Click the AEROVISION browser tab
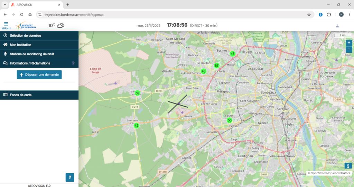Viewport: 354px width, 187px height. point(35,5)
